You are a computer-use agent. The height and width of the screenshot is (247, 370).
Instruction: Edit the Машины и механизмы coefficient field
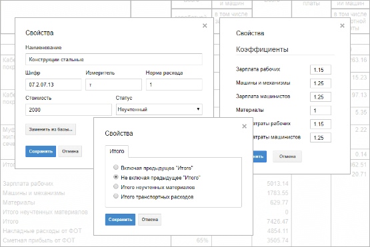(321, 83)
